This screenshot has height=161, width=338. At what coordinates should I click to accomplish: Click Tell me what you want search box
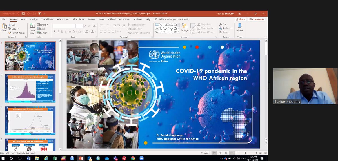click(x=174, y=19)
